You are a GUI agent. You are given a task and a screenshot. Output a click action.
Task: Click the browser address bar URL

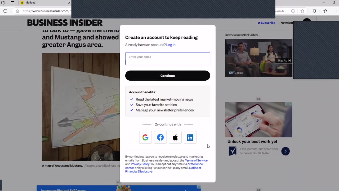click(47, 11)
